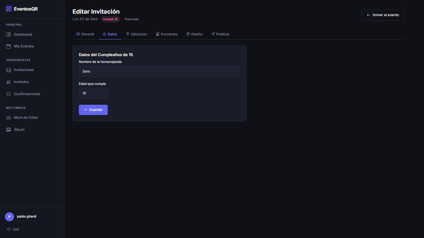The width and height of the screenshot is (424, 238).
Task: Go to Mis Eventos in sidebar
Action: pos(24,46)
